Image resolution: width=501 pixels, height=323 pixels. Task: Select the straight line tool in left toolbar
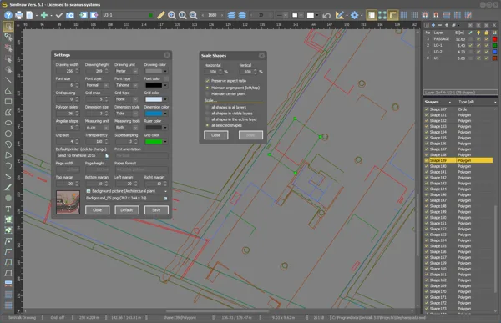[8, 80]
